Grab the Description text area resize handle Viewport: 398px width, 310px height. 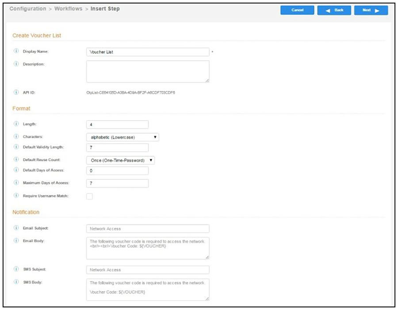[207, 80]
